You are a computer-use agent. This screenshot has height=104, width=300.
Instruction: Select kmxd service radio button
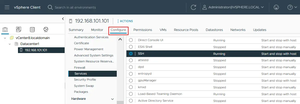[131, 87]
